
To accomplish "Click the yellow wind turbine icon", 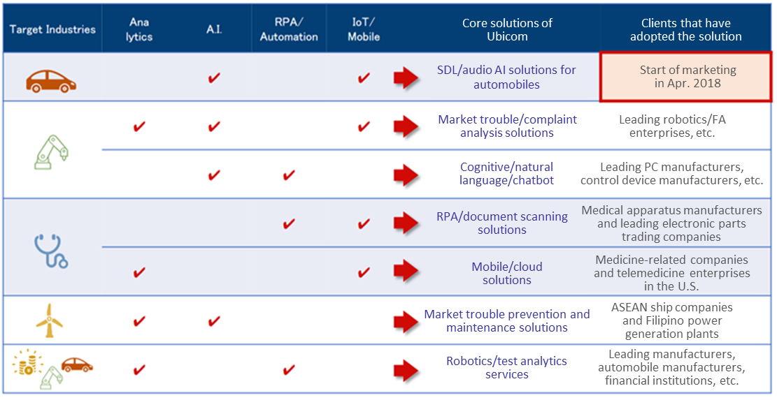I will click(x=50, y=320).
